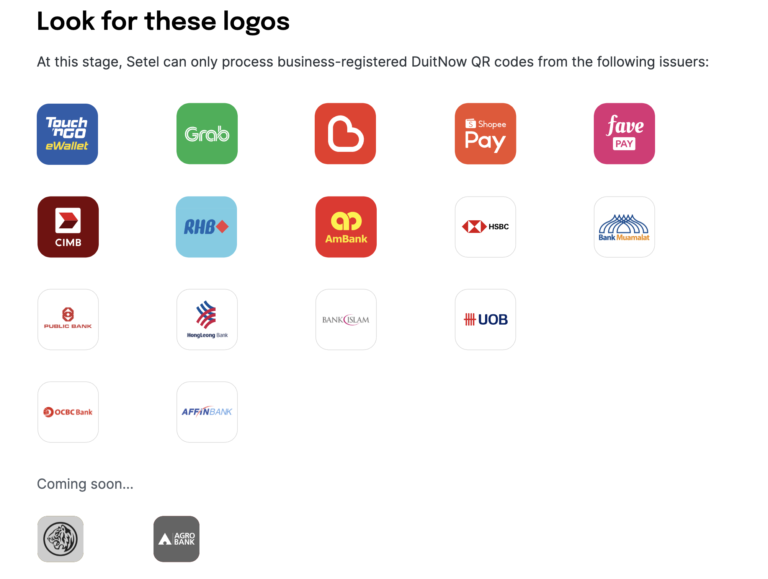Click the light blue RHB logo

(206, 227)
